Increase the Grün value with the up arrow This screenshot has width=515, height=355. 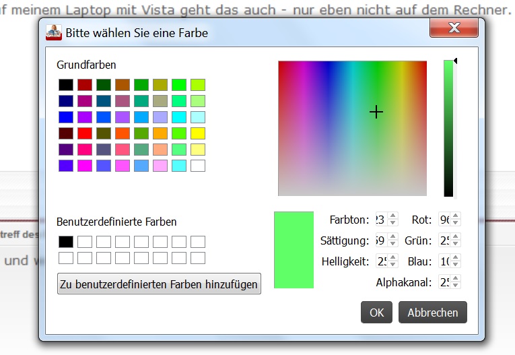point(455,236)
